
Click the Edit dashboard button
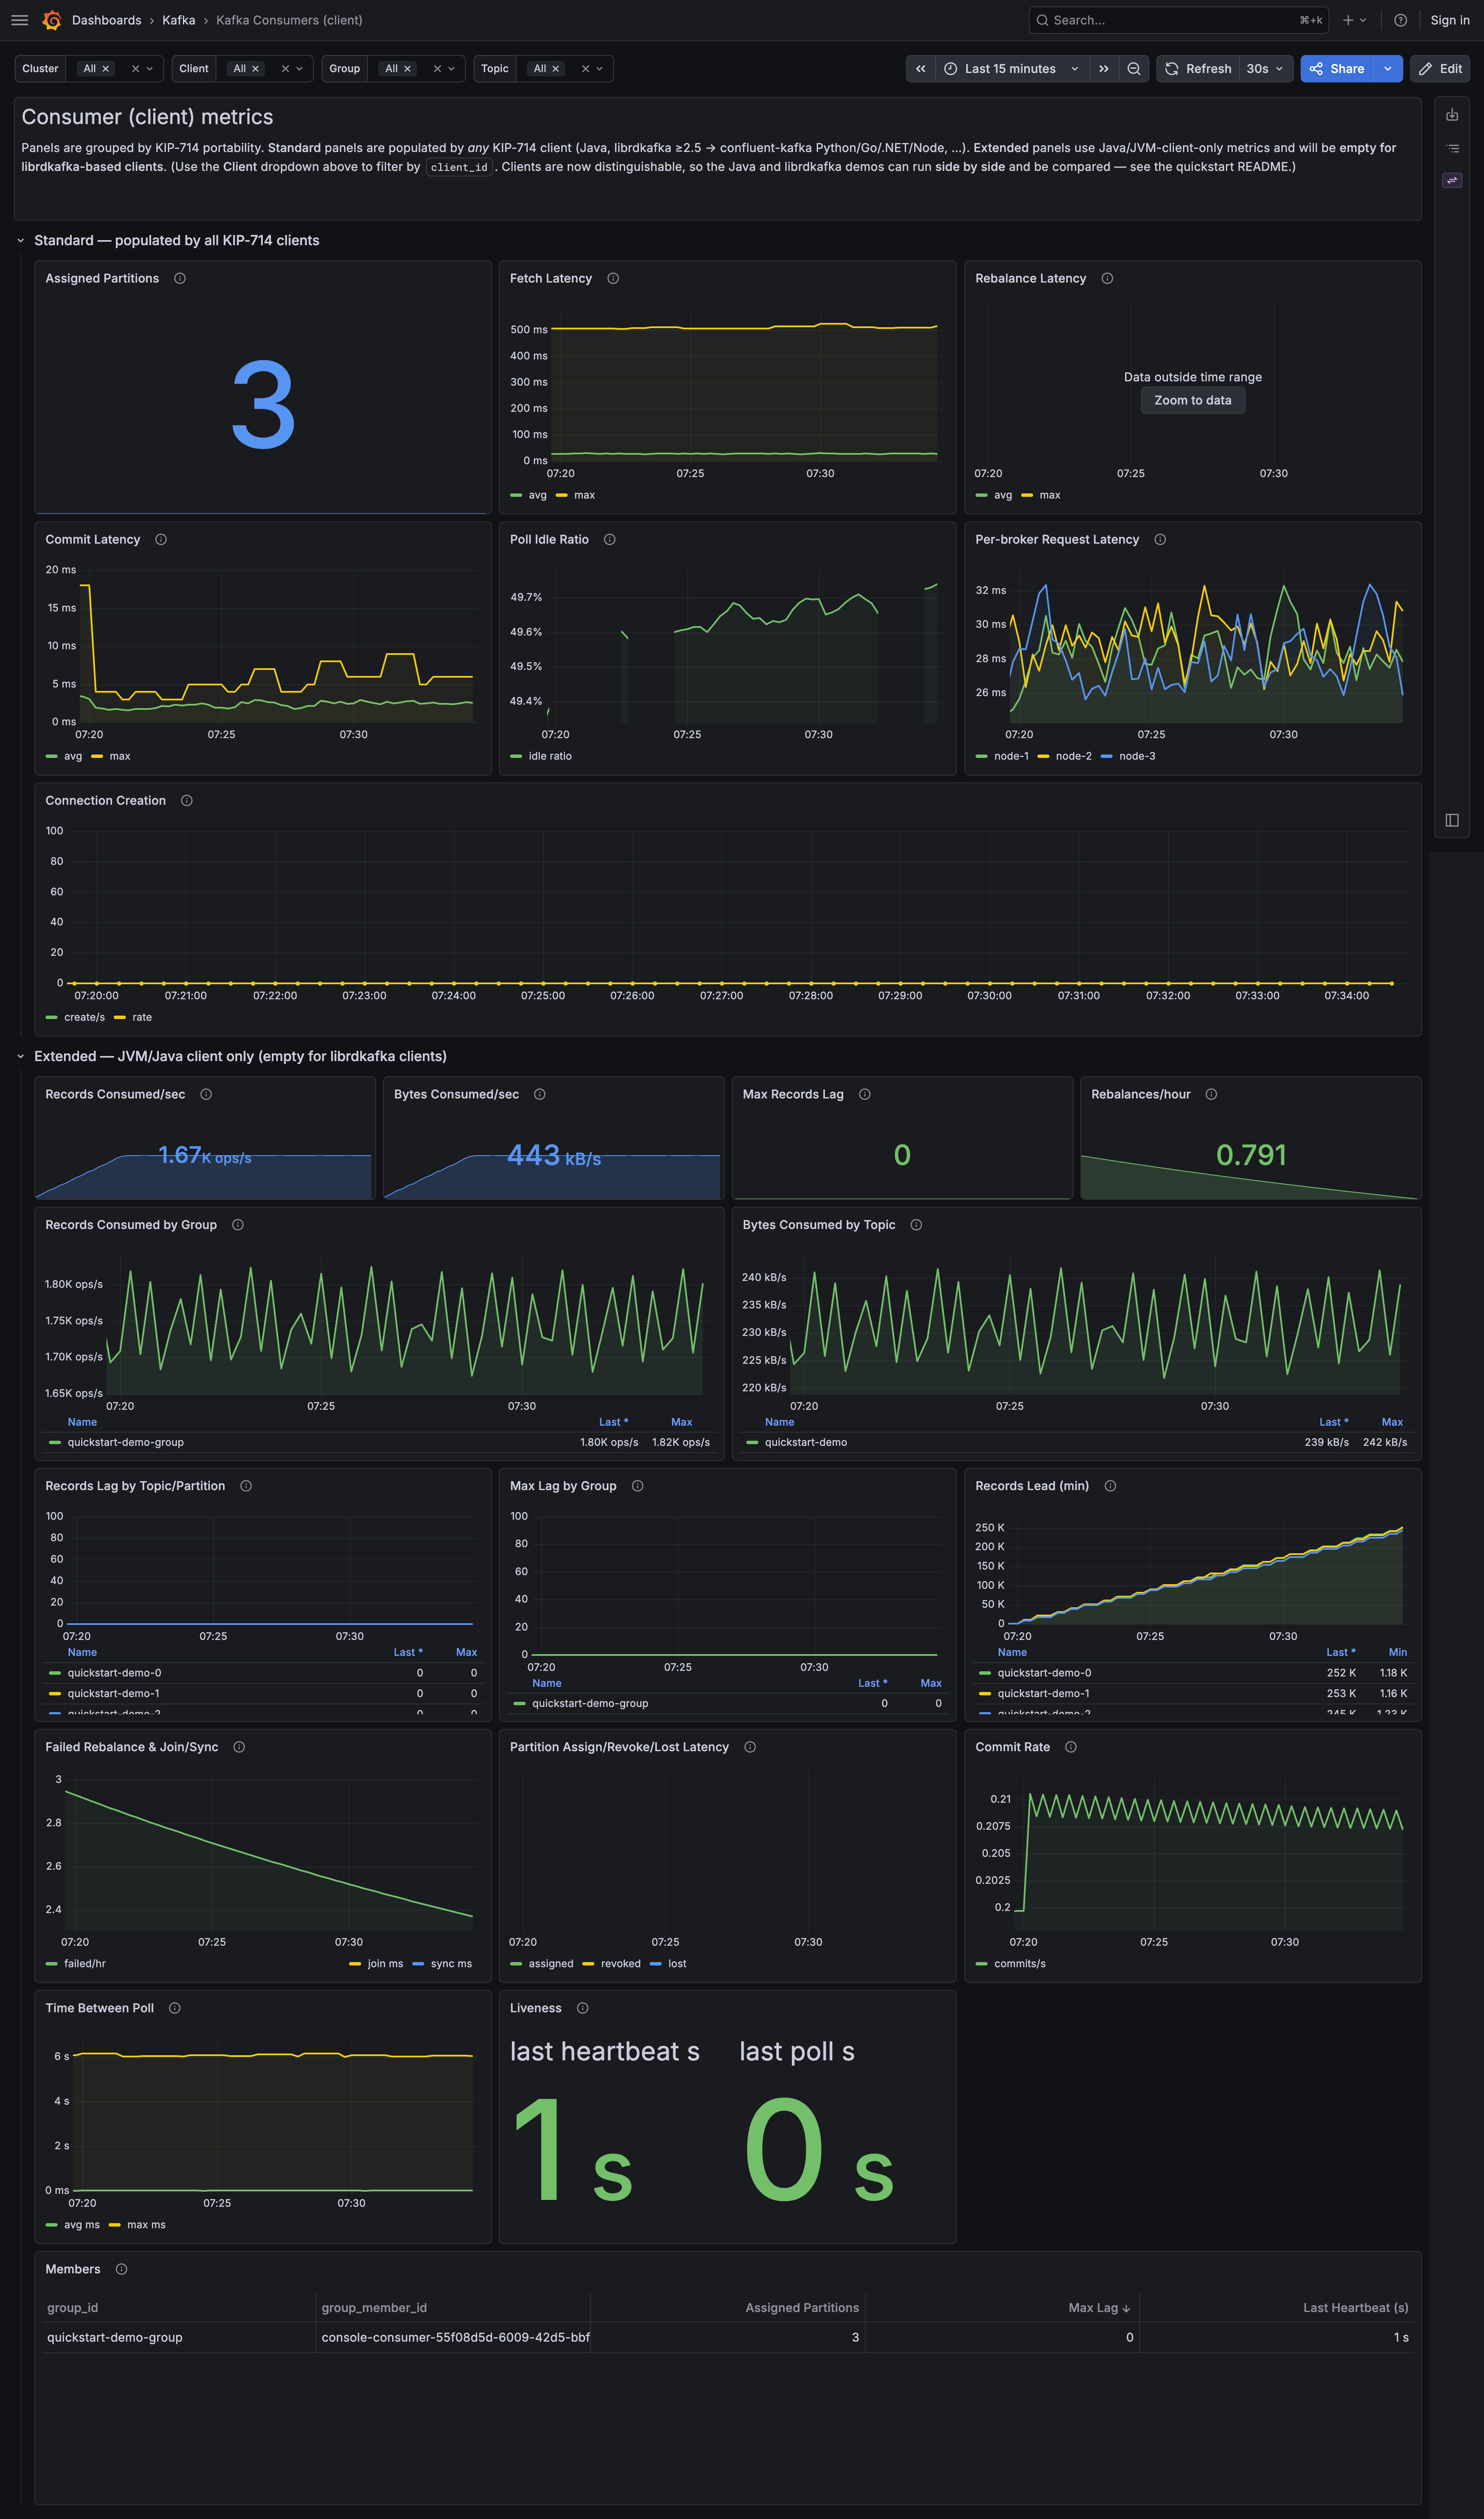(1440, 69)
